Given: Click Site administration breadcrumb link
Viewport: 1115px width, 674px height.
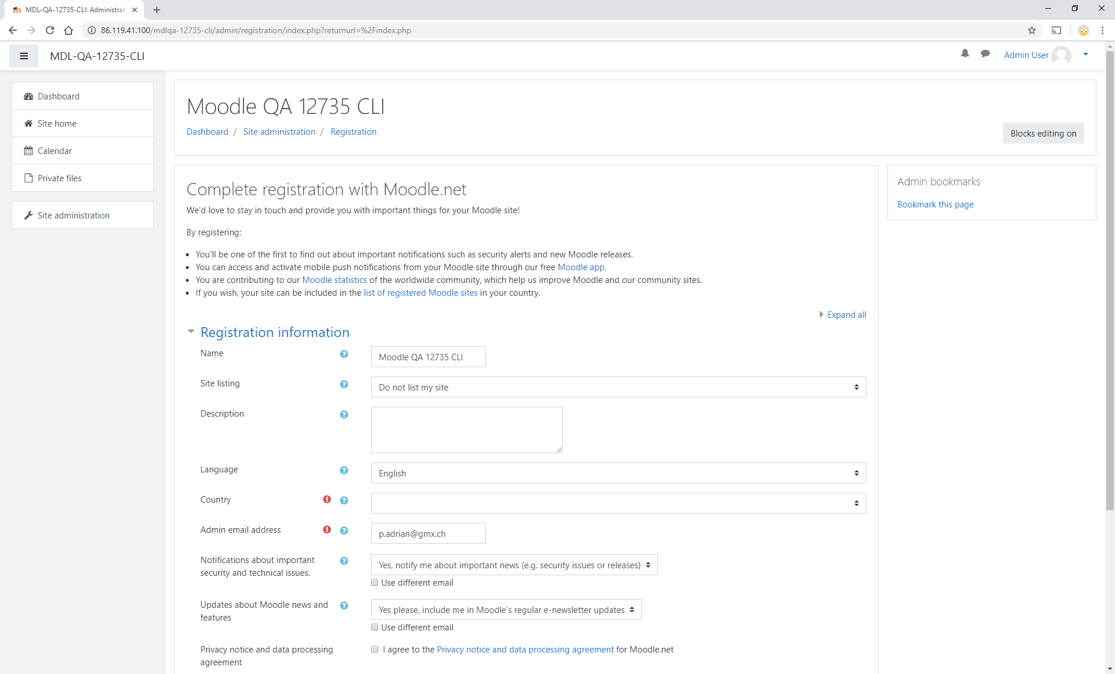Looking at the screenshot, I should 279,132.
